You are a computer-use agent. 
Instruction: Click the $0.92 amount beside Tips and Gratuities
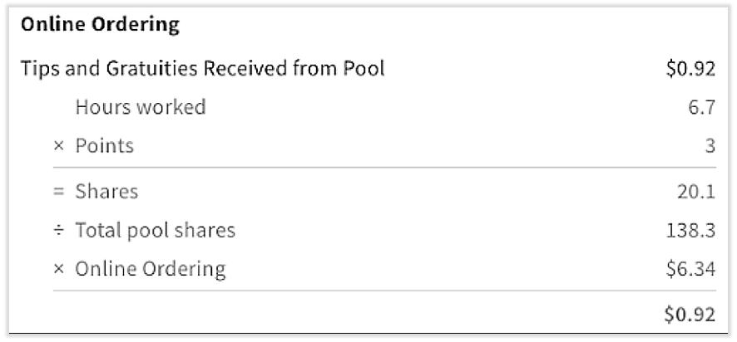point(690,69)
